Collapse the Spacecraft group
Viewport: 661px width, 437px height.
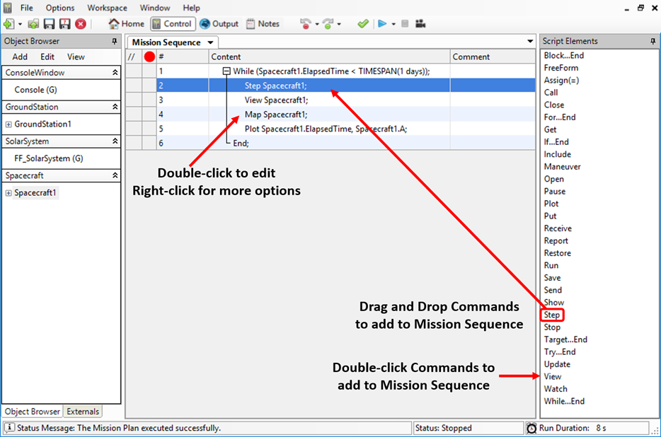pyautogui.click(x=115, y=175)
